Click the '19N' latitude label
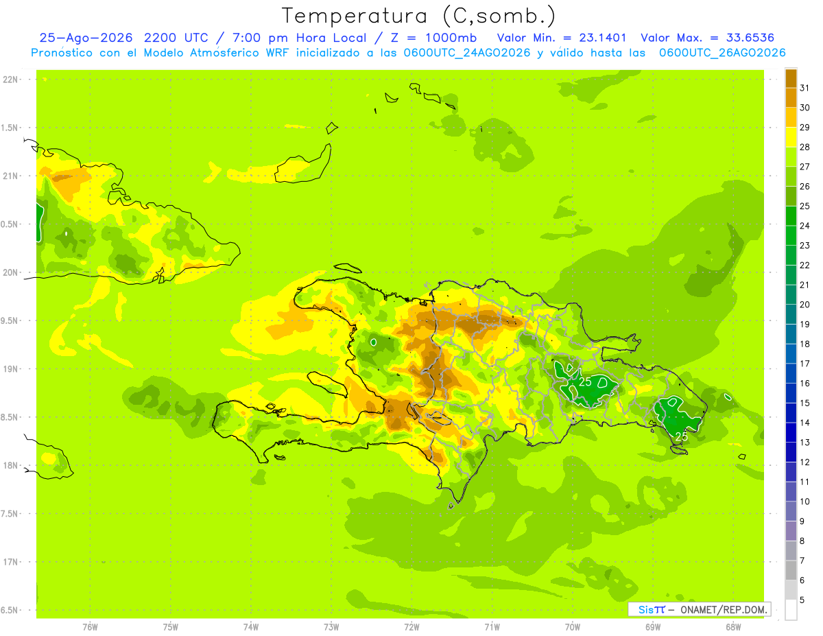 click(x=10, y=368)
